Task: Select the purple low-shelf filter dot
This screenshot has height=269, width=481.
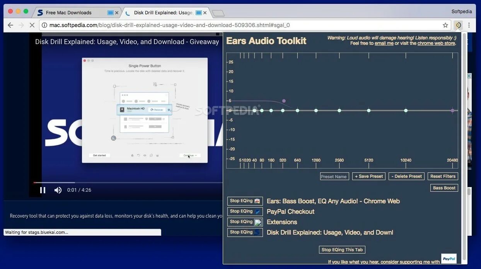Action: pyautogui.click(x=284, y=101)
